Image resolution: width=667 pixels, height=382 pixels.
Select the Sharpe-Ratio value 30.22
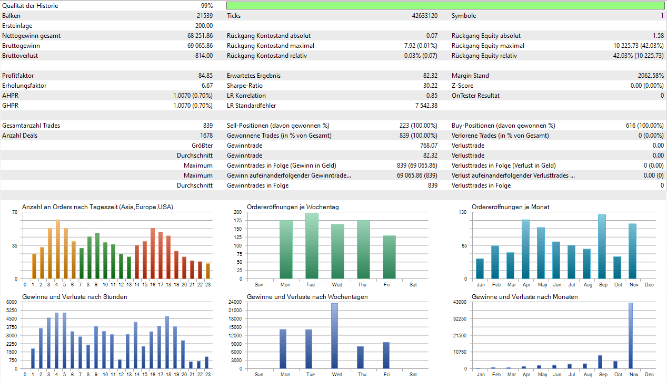pos(431,86)
